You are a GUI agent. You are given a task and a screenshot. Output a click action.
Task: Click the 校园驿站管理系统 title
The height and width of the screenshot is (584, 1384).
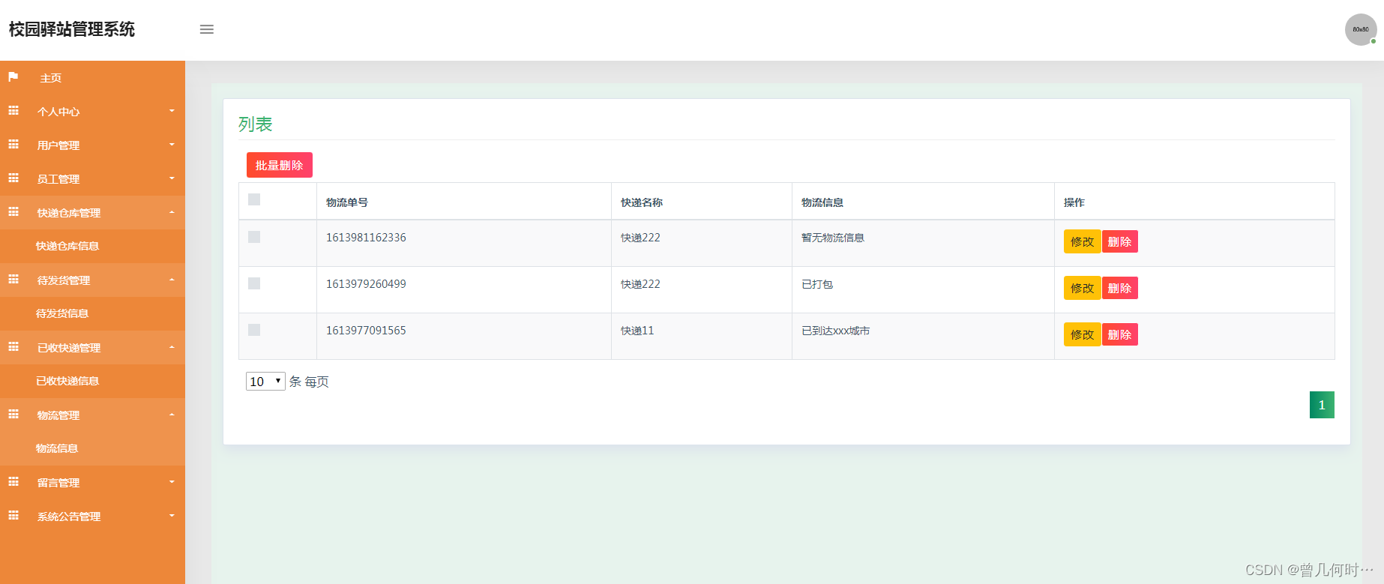click(x=72, y=29)
